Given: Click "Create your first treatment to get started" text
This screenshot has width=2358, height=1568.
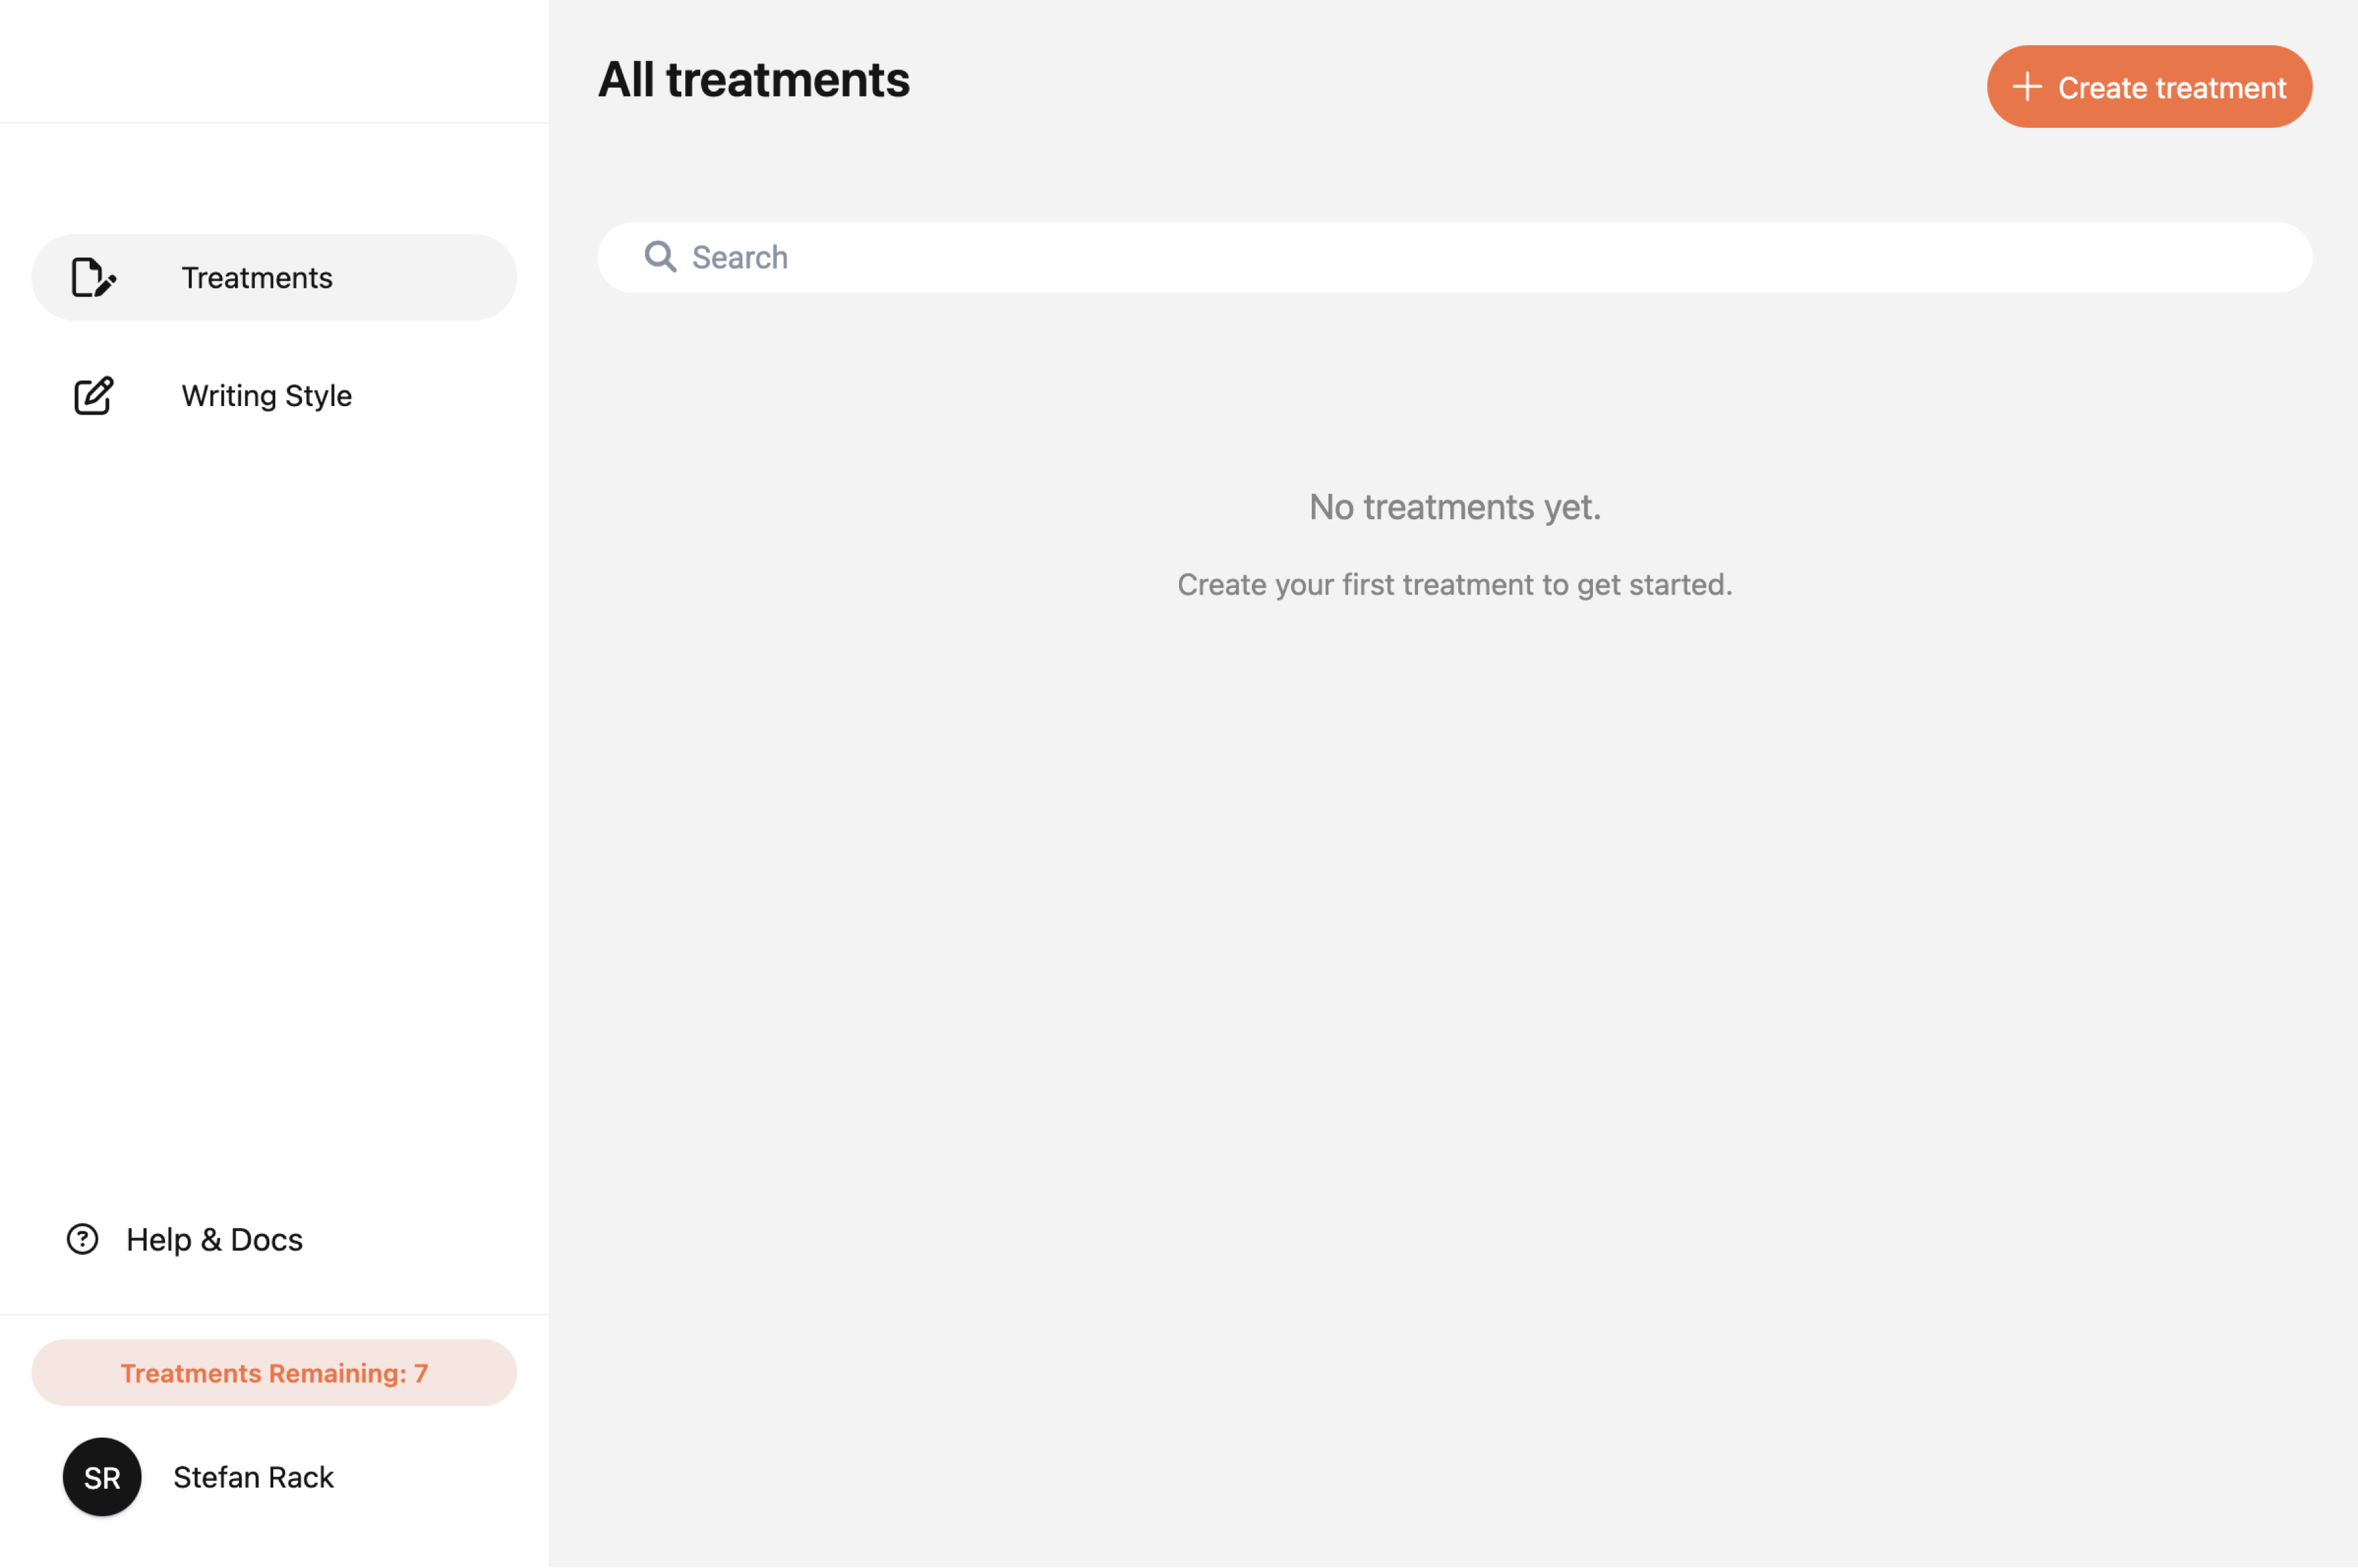Looking at the screenshot, I should click(x=1455, y=584).
